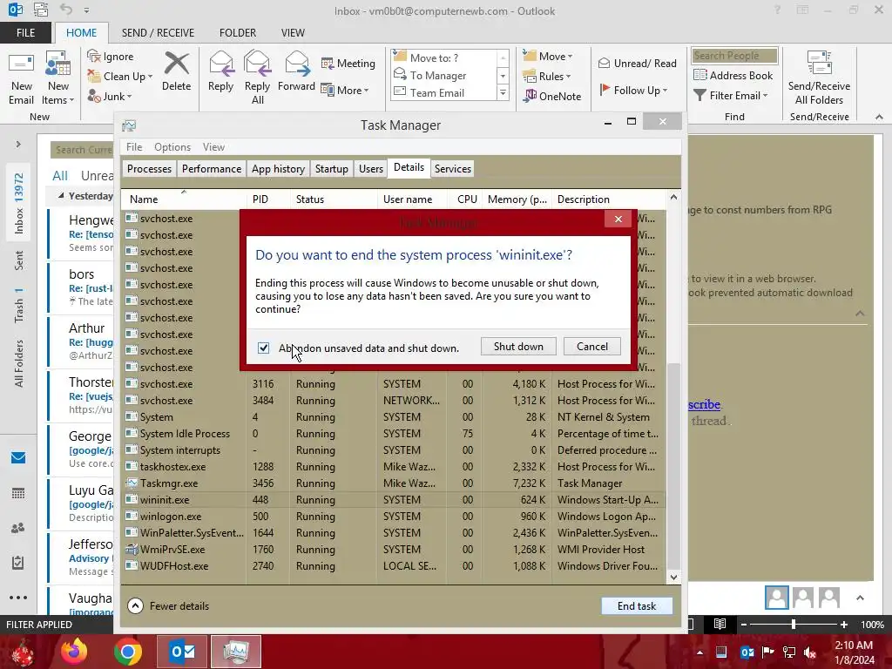Screen dimensions: 892x669
Task: Open the Rules dropdown
Action: (x=547, y=77)
